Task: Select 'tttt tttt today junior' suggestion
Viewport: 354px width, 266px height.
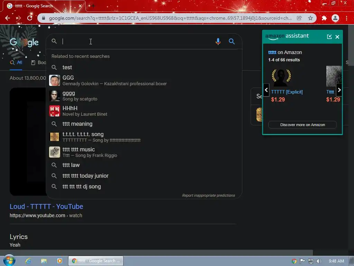Action: pos(144,176)
